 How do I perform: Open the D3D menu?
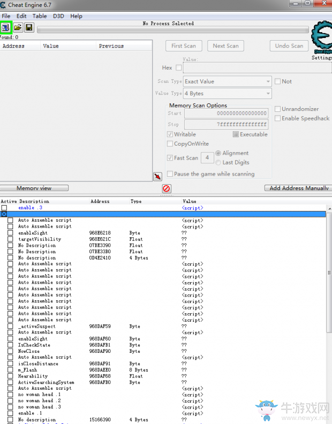[58, 16]
